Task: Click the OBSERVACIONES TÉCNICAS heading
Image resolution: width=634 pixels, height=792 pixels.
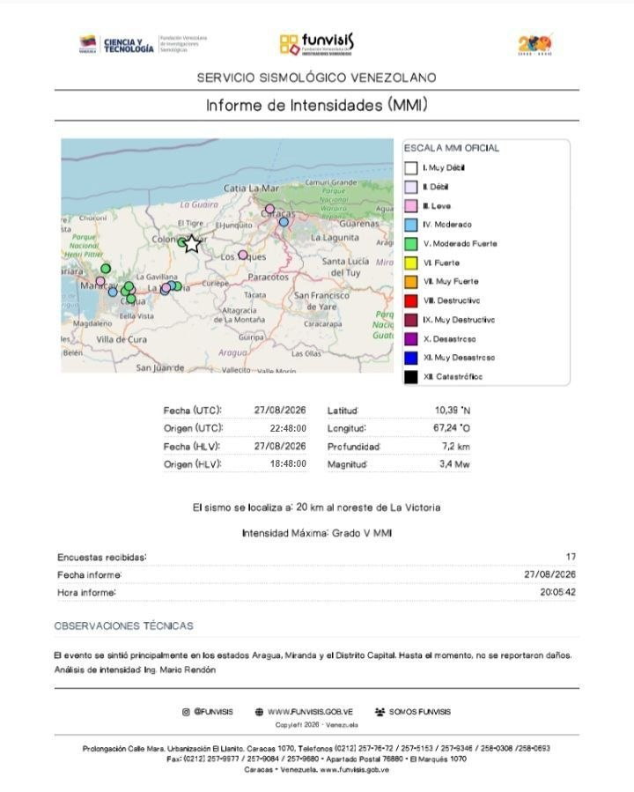Action: coord(123,625)
